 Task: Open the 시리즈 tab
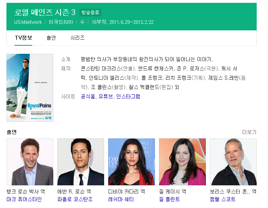(x=77, y=38)
